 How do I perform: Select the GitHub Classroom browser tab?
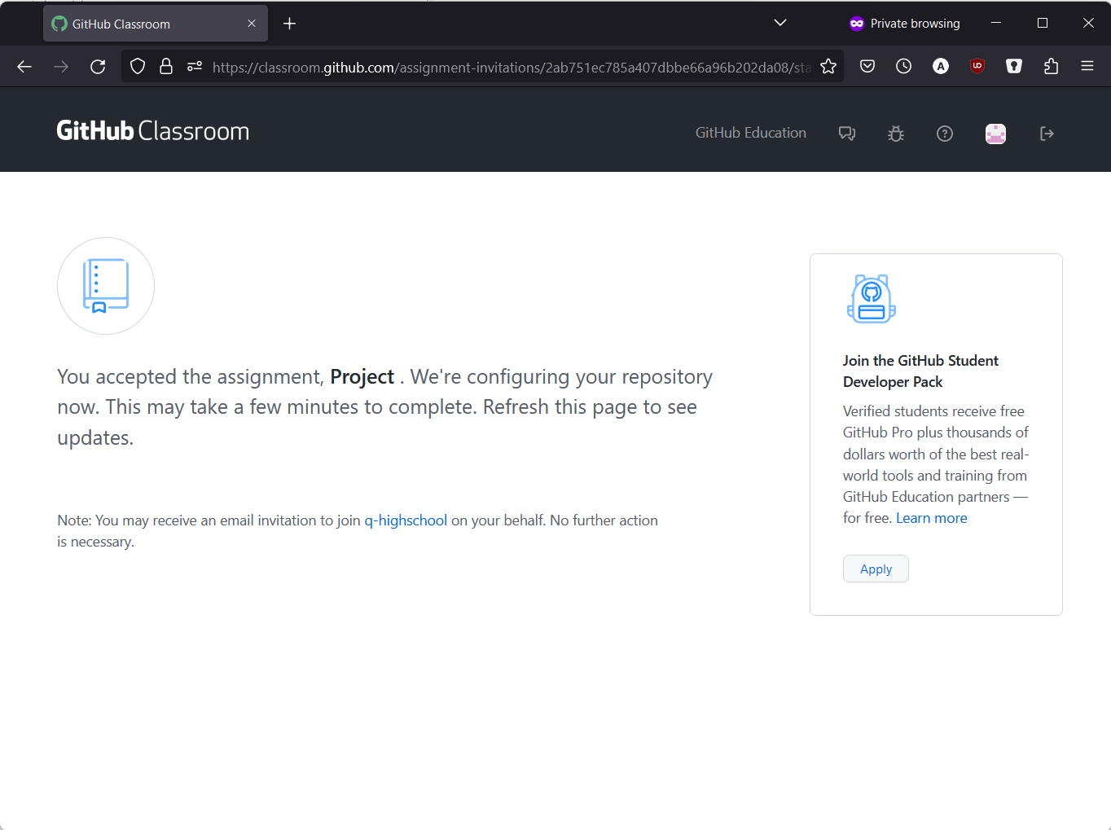pos(147,24)
